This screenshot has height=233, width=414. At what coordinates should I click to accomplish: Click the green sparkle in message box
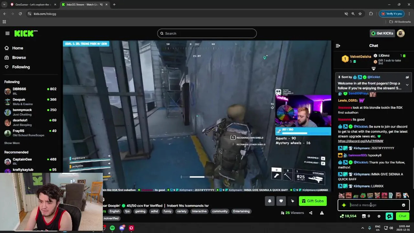coord(344,205)
